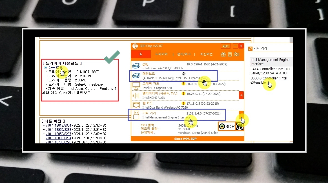Screen dimensions: 328x183
Task: Click the memory value 31.68GB
Action: [184, 129]
